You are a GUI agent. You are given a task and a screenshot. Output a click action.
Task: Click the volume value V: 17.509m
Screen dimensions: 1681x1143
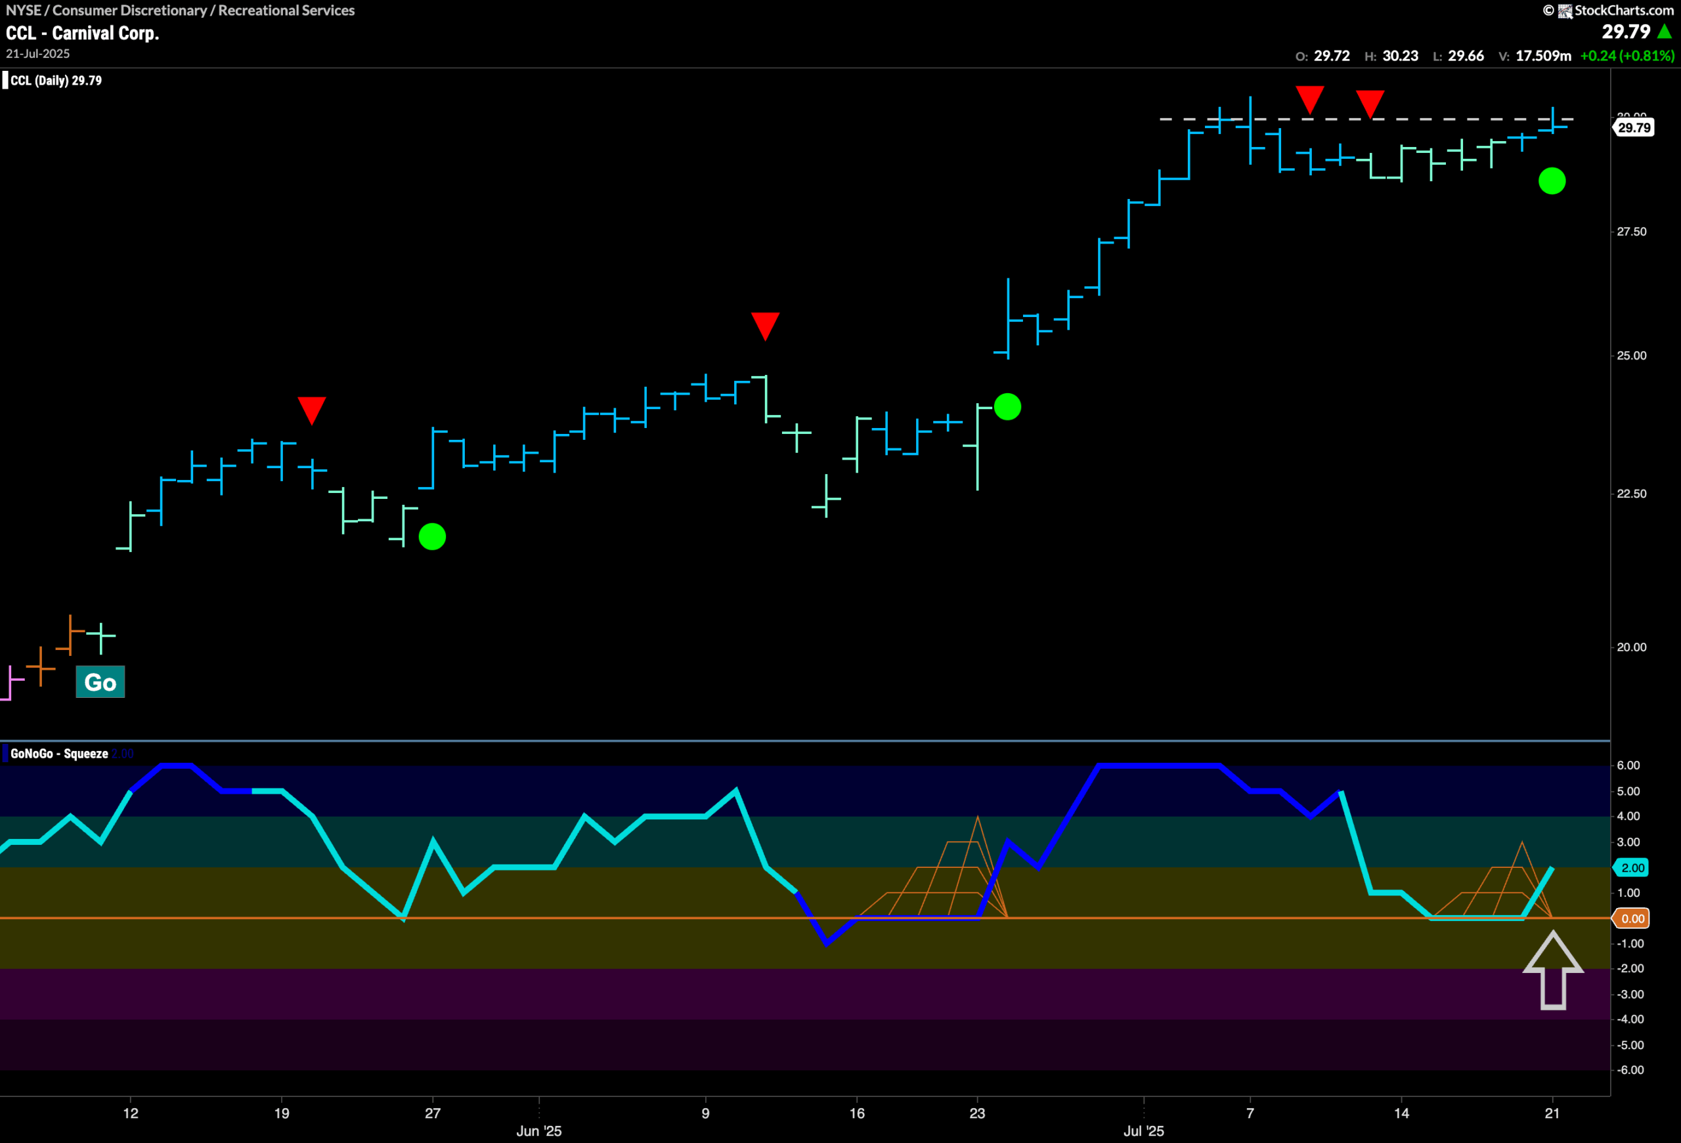(1534, 56)
